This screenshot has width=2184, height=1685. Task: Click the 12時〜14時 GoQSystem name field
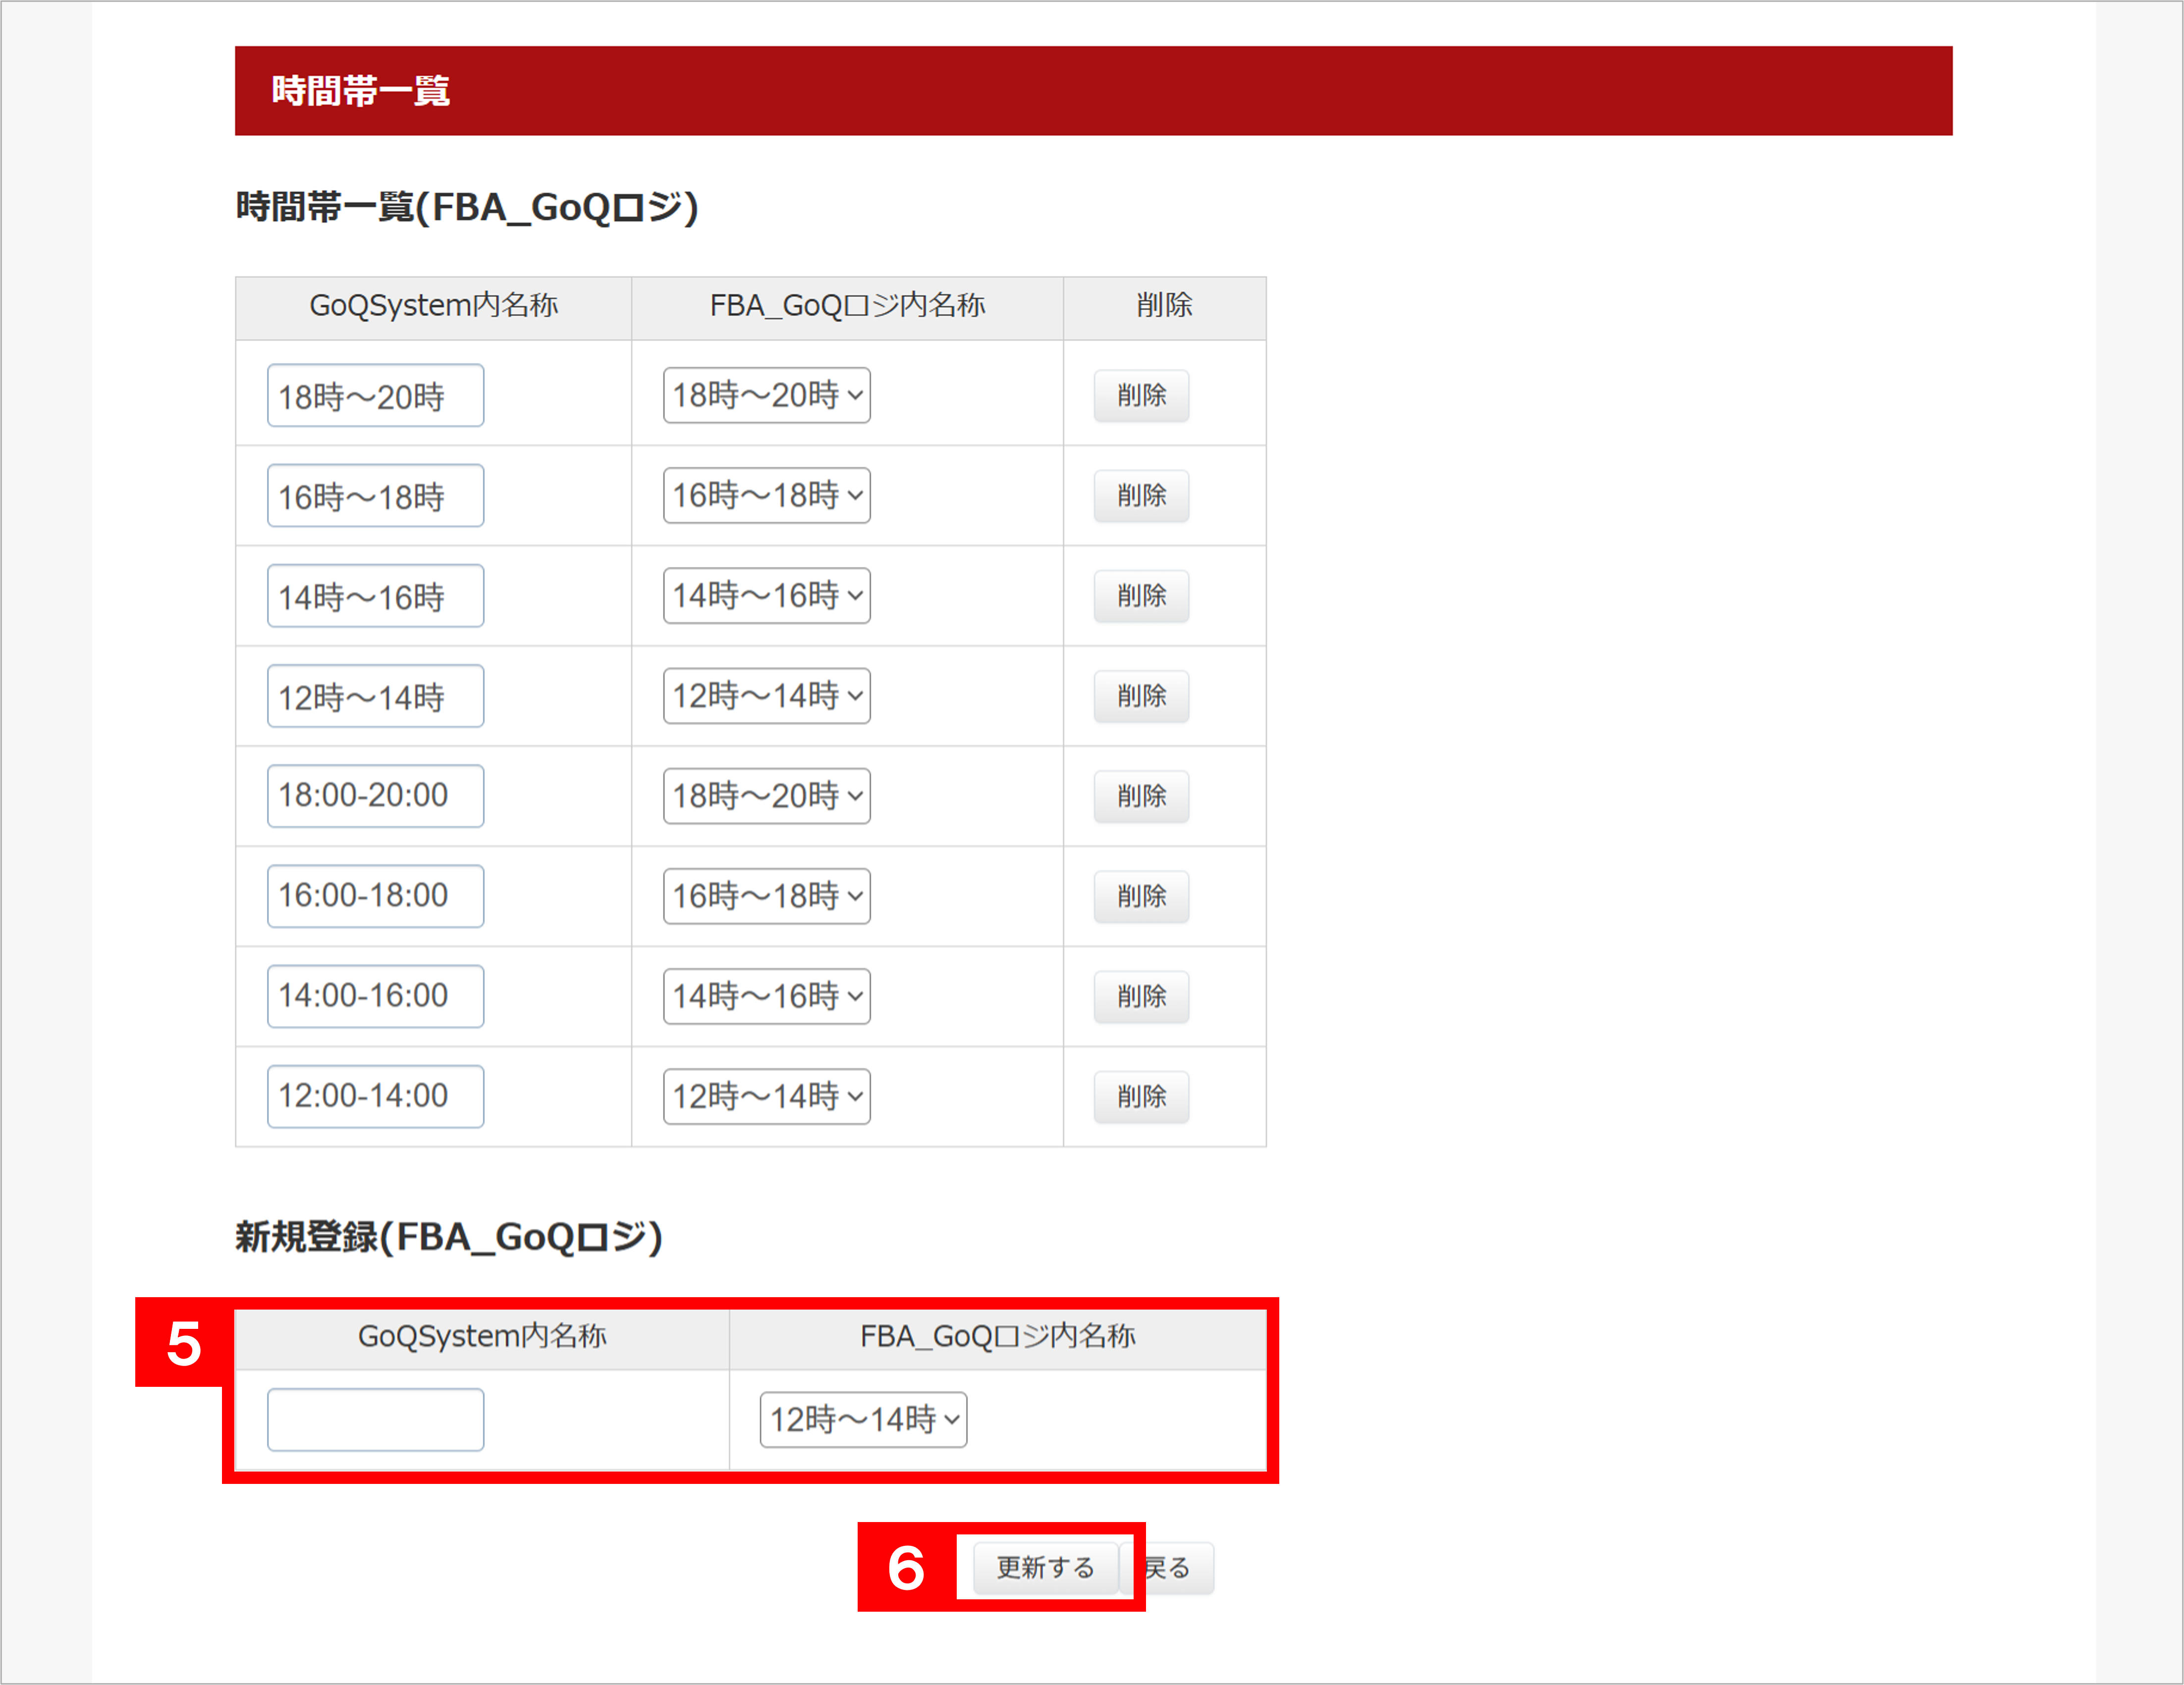tap(375, 695)
